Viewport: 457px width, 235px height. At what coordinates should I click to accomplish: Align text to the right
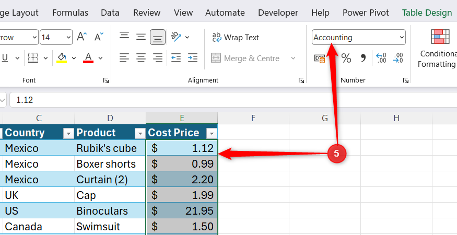[158, 58]
